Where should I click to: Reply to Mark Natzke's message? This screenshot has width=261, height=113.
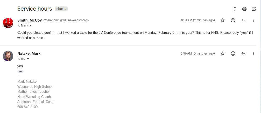tap(243, 54)
